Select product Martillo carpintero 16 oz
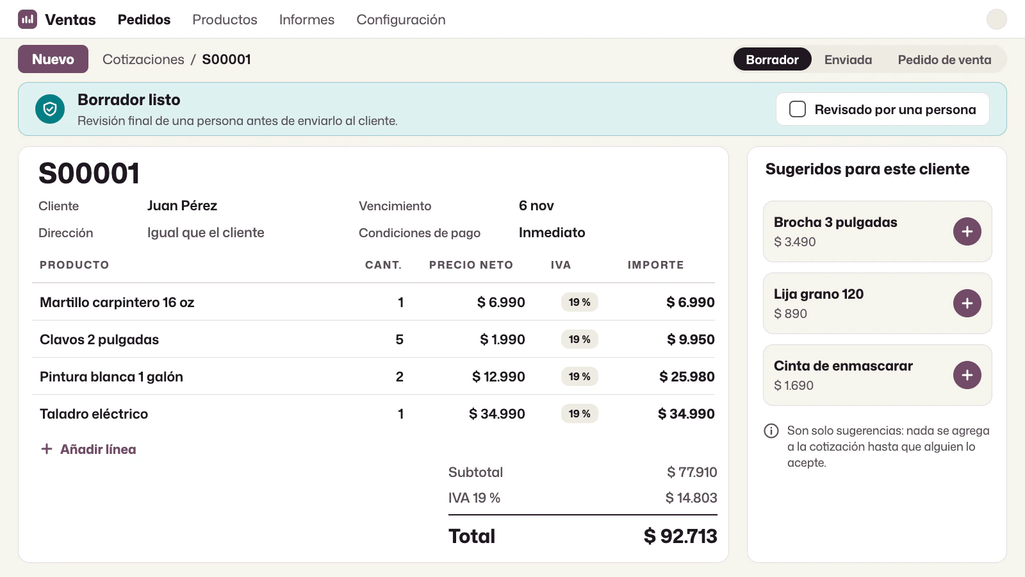 coord(117,302)
